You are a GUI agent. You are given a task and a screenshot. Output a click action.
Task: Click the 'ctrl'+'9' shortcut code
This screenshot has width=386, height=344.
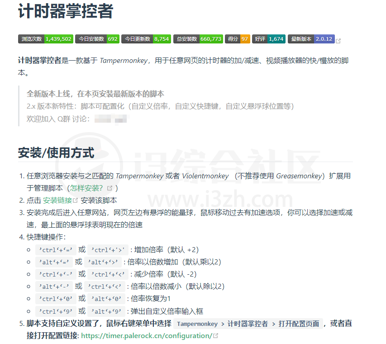(x=56, y=311)
